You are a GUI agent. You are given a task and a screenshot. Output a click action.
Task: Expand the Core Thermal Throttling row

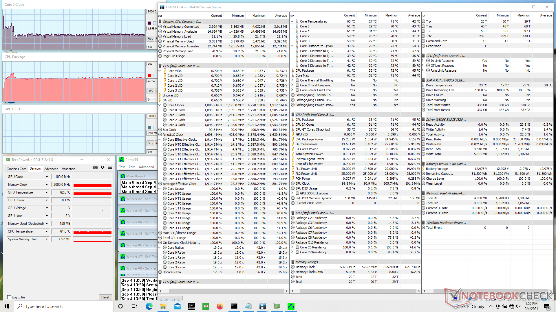point(292,80)
